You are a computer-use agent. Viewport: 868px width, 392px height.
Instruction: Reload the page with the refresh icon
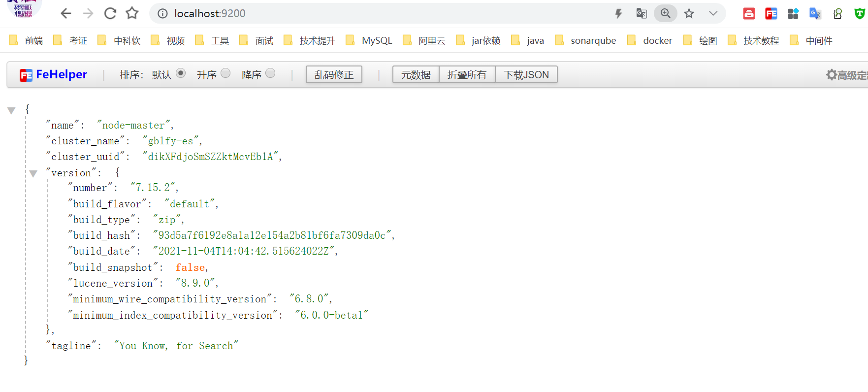110,13
